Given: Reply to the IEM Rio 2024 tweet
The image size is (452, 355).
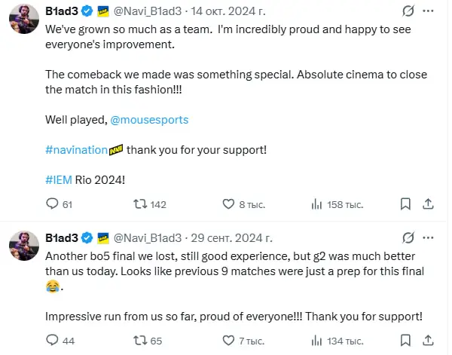Looking at the screenshot, I should pyautogui.click(x=53, y=204).
